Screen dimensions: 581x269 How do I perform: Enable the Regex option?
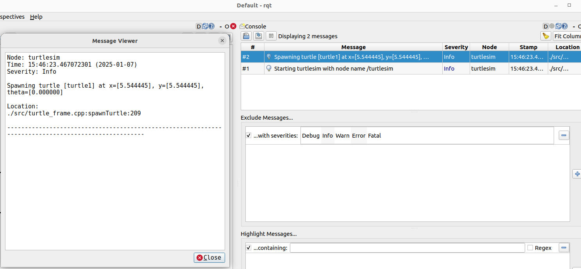coord(530,248)
